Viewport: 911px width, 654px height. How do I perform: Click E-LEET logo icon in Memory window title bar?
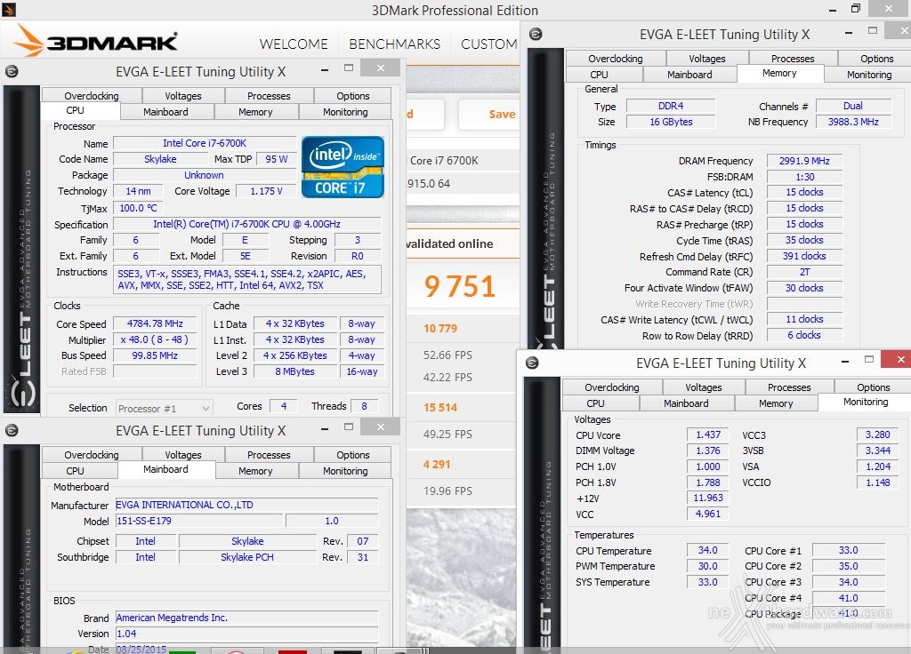click(536, 35)
